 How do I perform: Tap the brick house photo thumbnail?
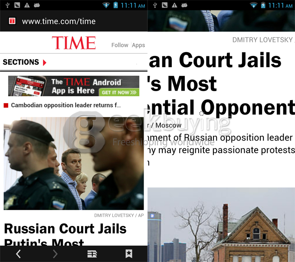pyautogui.click(x=221, y=225)
